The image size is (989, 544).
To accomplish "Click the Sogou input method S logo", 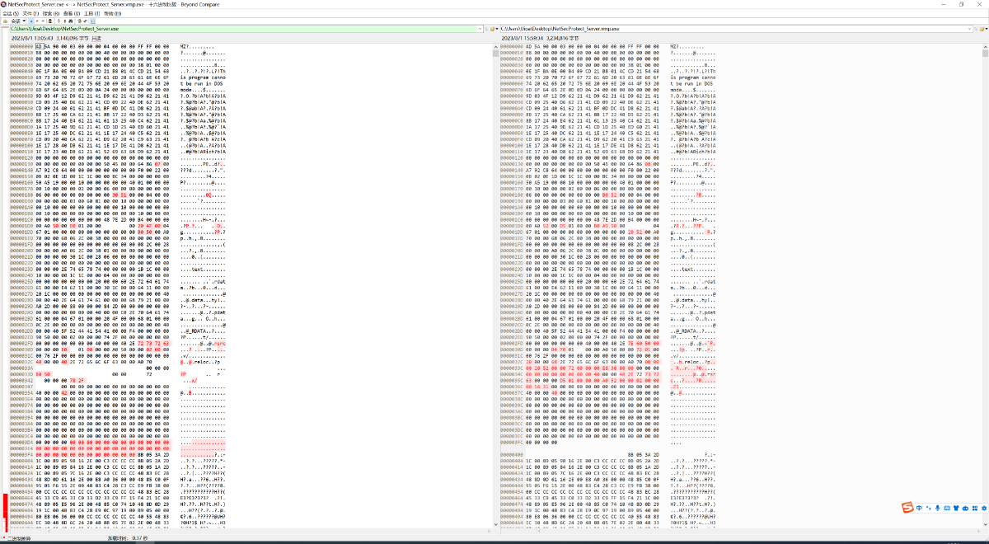I will [x=907, y=507].
